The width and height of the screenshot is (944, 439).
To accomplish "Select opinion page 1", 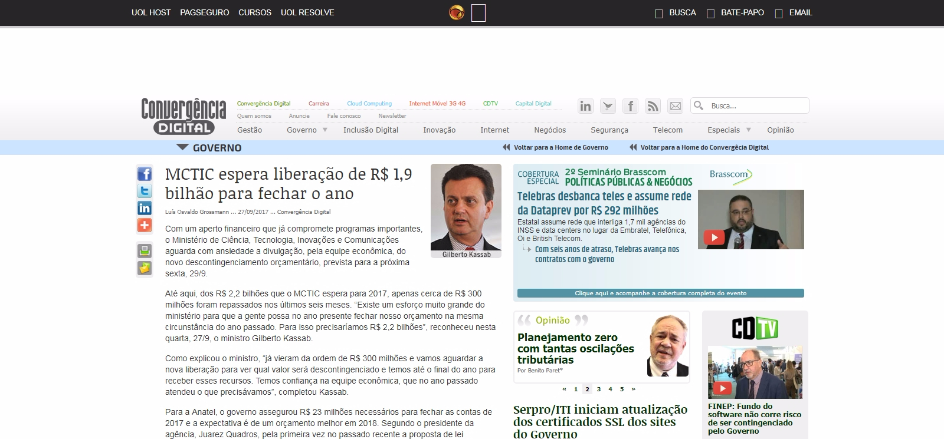I will click(576, 389).
